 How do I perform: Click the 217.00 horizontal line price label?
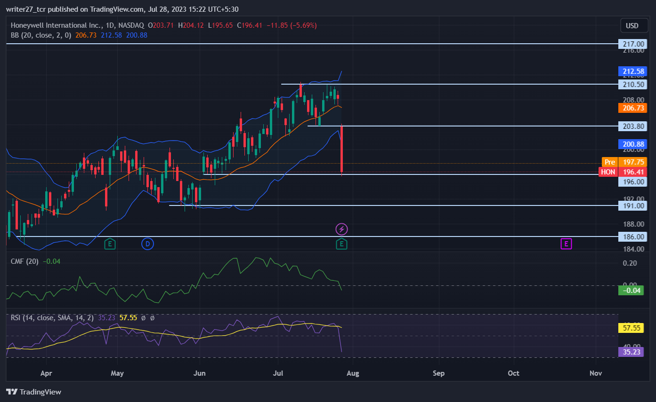tap(633, 44)
